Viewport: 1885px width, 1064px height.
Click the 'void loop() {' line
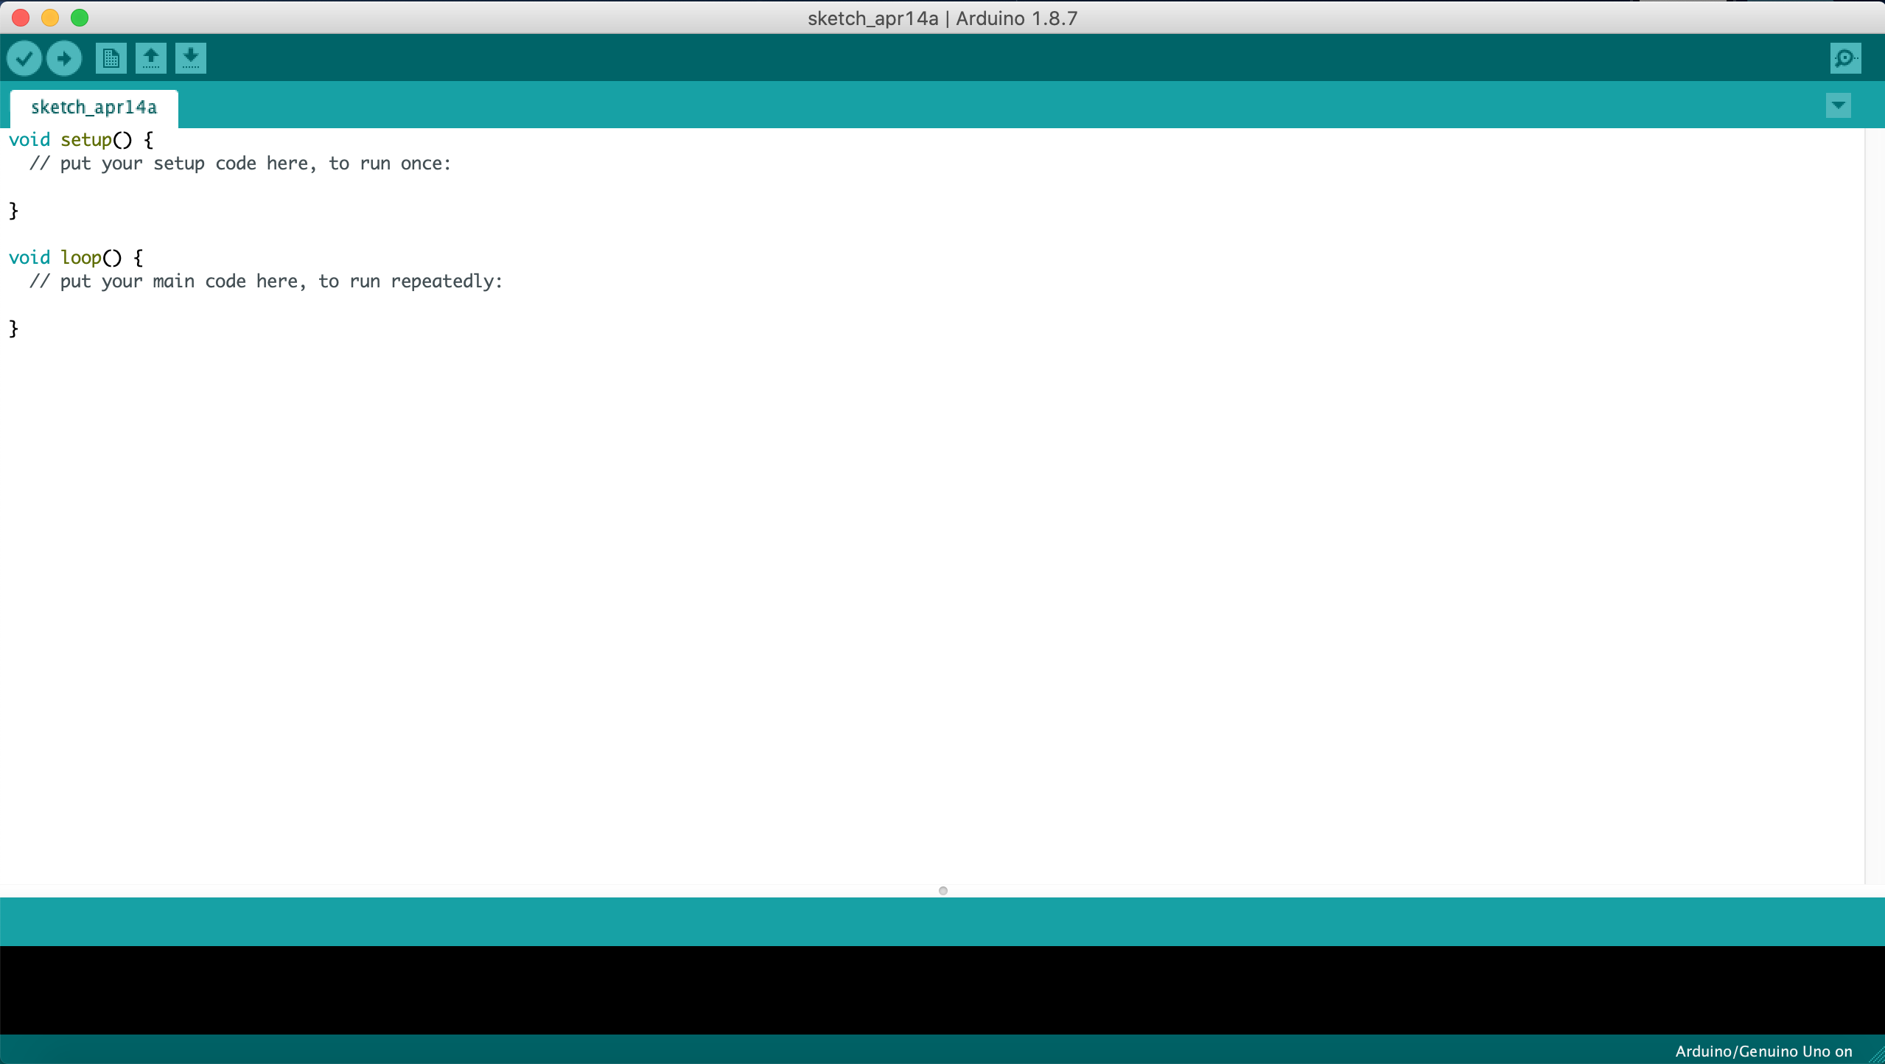pyautogui.click(x=76, y=258)
